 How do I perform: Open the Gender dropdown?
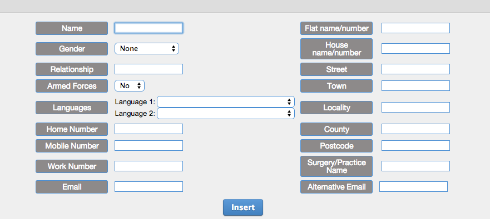[147, 49]
